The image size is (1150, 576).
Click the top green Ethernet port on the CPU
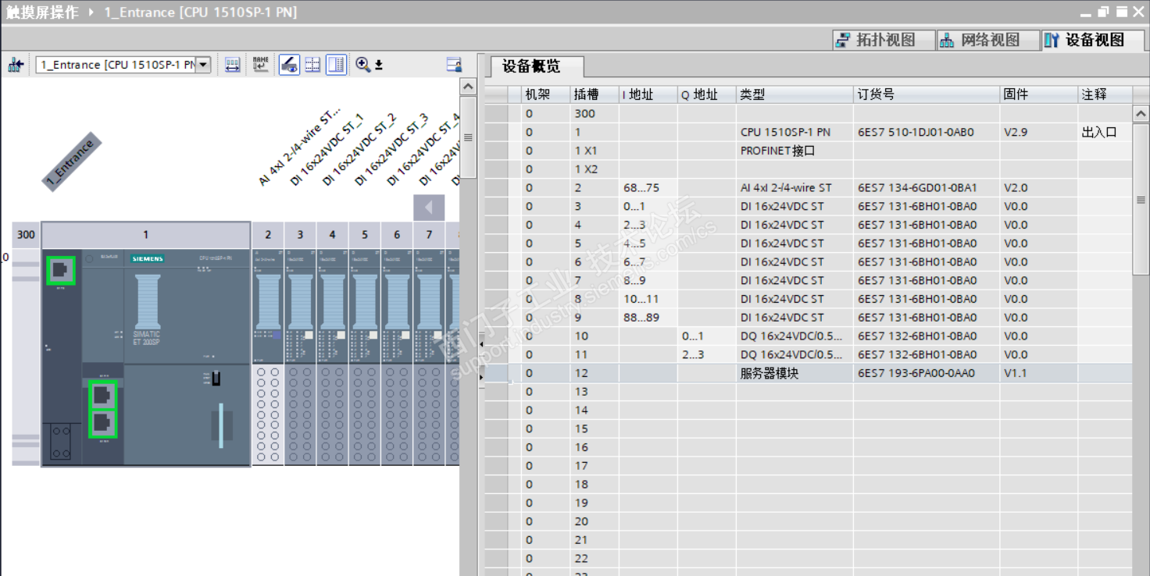[x=61, y=270]
